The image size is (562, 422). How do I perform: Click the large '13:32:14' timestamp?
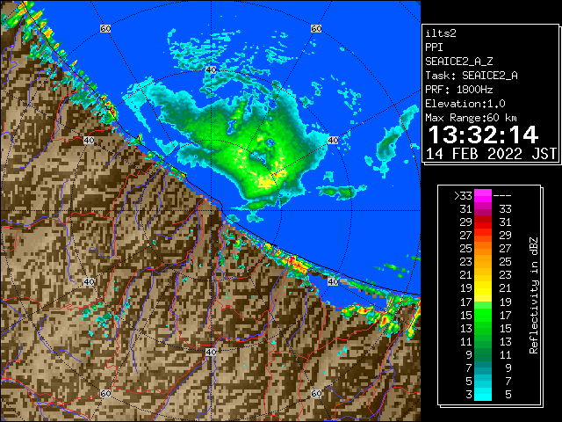[x=483, y=135]
